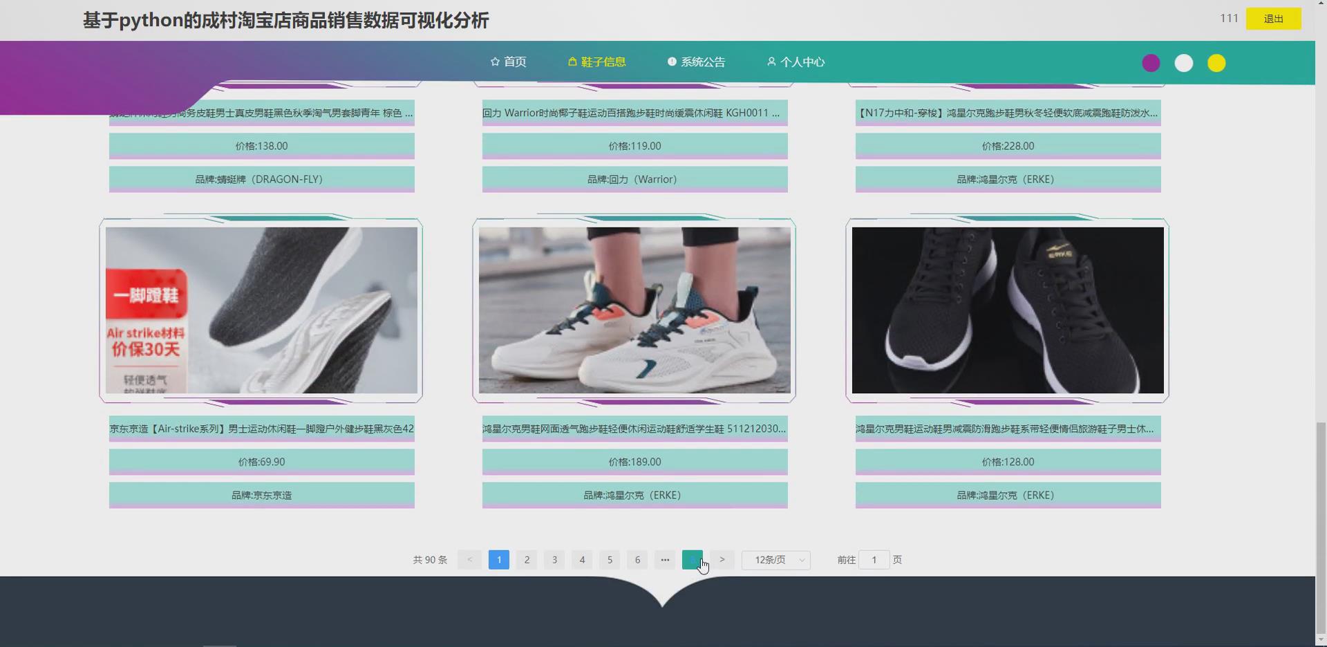The width and height of the screenshot is (1327, 647).
Task: Go to the 首页 home tab
Action: point(508,62)
